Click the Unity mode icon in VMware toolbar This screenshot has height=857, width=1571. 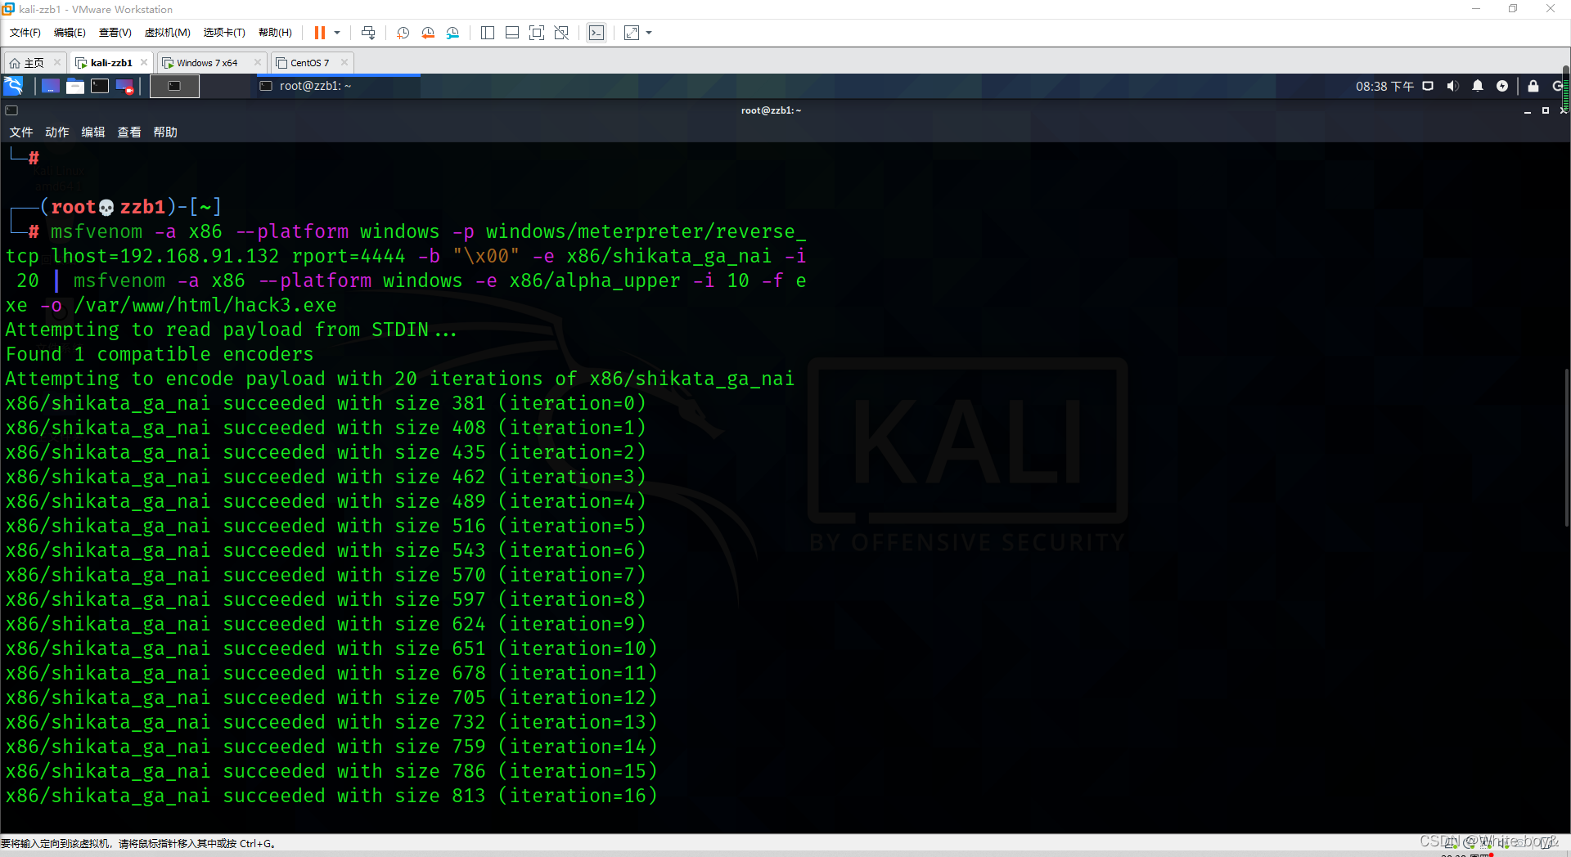point(561,33)
